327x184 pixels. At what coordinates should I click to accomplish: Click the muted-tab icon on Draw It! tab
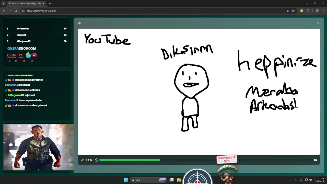(39, 4)
